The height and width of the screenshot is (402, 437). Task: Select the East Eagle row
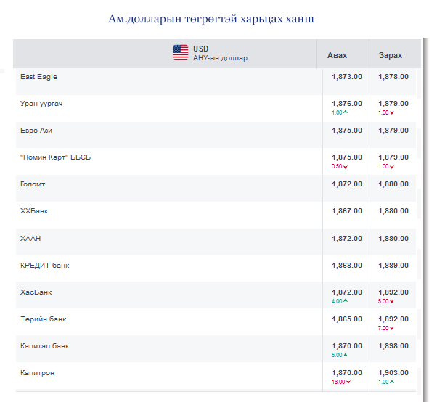coord(216,82)
